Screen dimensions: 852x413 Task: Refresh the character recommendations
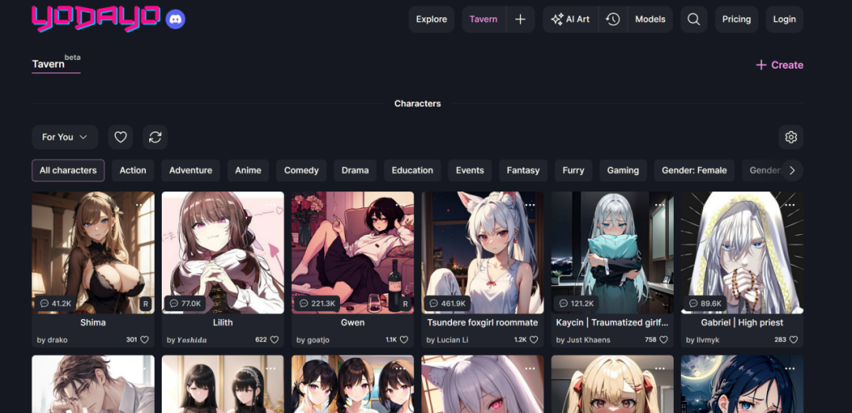click(155, 137)
